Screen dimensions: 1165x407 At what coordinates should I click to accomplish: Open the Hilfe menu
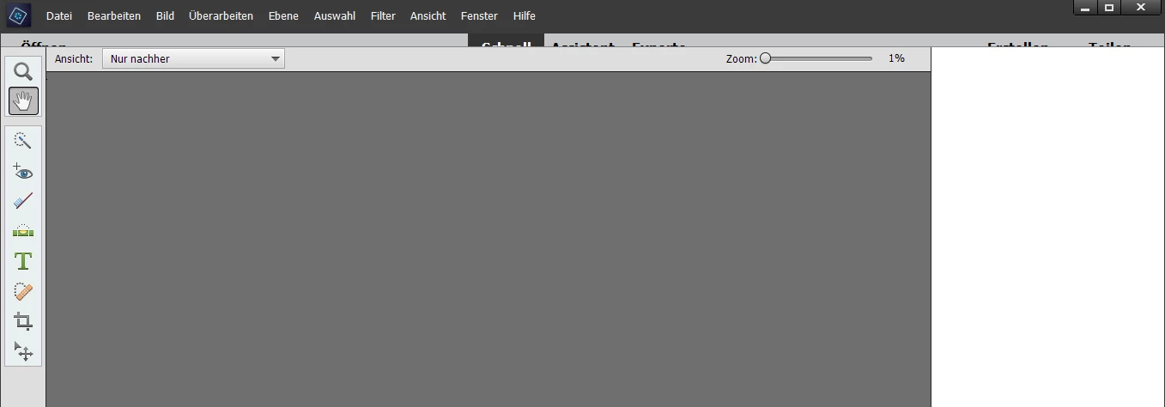tap(524, 16)
